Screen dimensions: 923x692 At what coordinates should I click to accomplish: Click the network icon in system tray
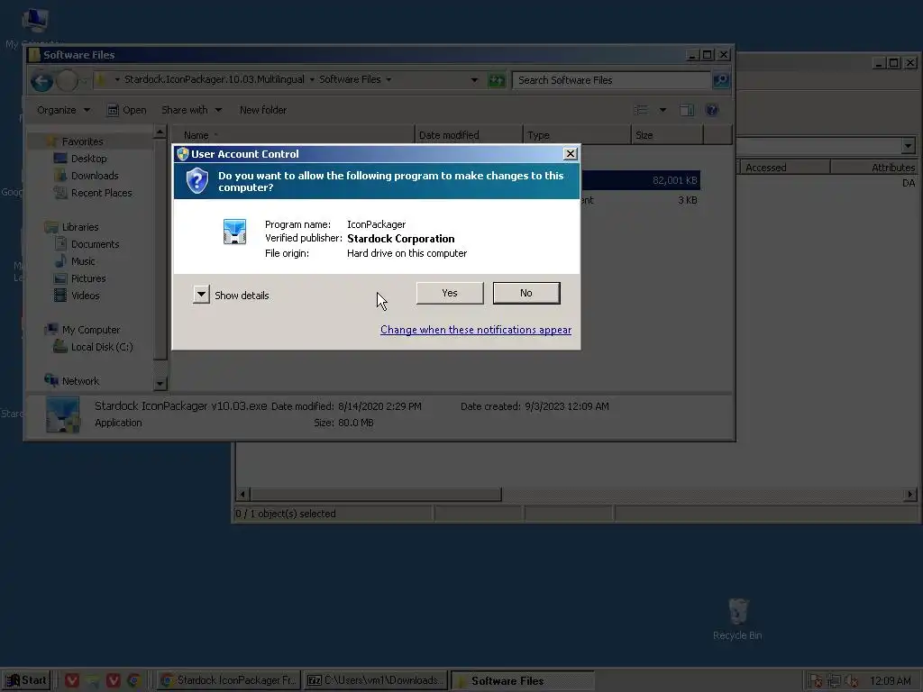(834, 681)
